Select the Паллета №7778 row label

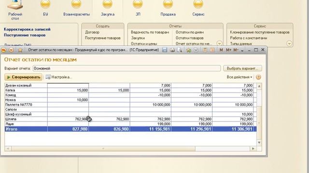coord(18,105)
